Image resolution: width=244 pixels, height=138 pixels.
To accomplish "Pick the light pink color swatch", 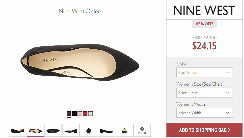I will coord(80,114).
